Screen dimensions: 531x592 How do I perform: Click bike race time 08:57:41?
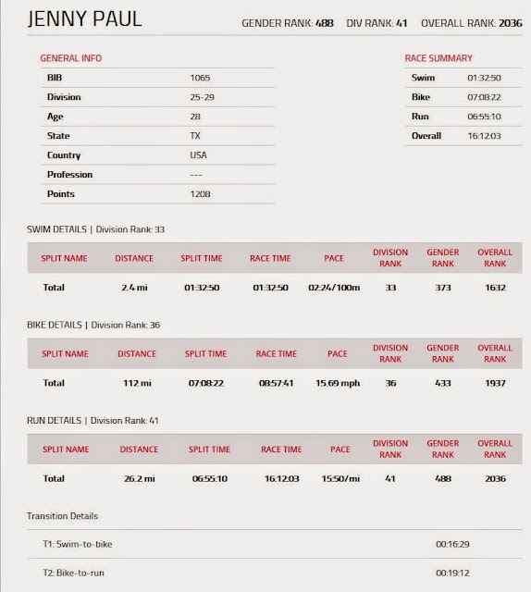point(276,383)
